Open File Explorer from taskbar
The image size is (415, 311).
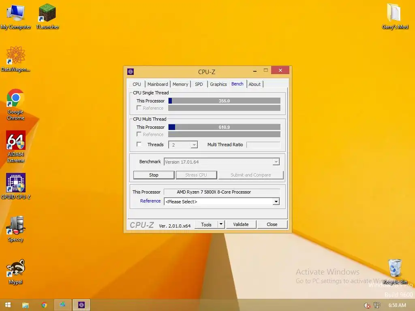[x=26, y=305]
